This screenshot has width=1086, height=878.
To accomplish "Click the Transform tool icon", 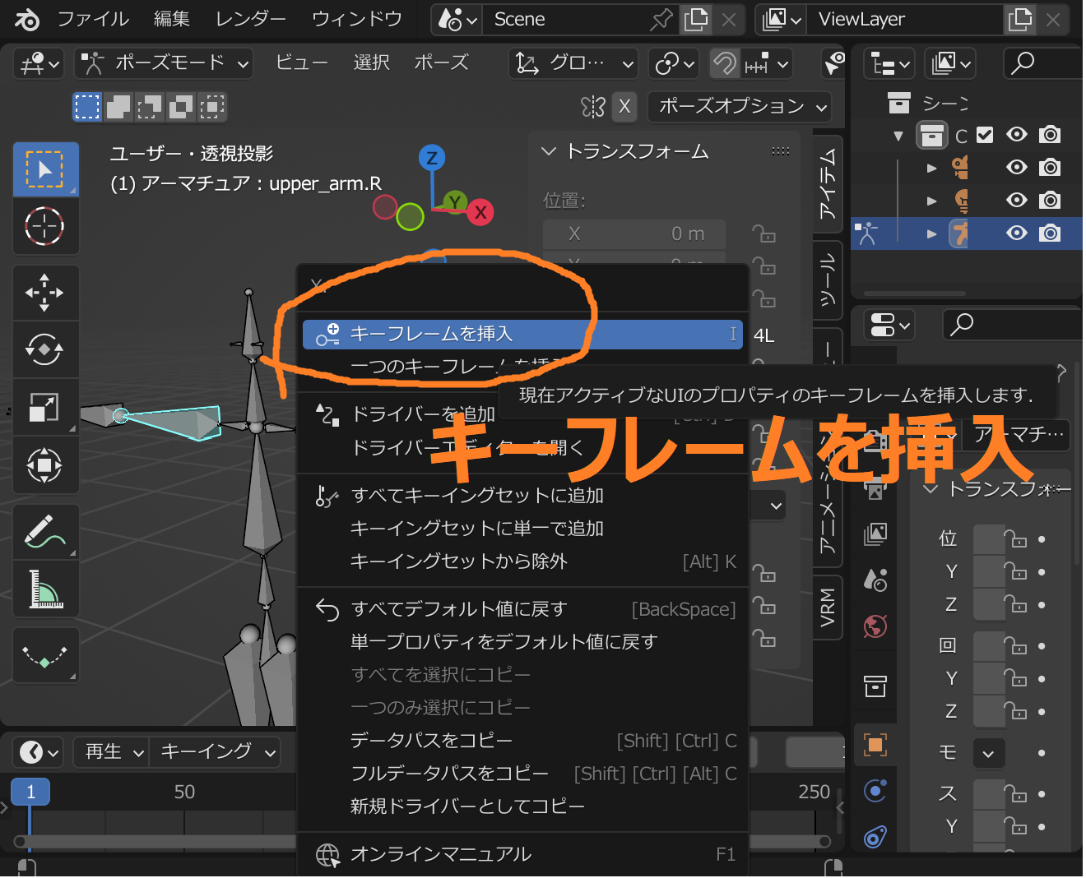I will 44,465.
